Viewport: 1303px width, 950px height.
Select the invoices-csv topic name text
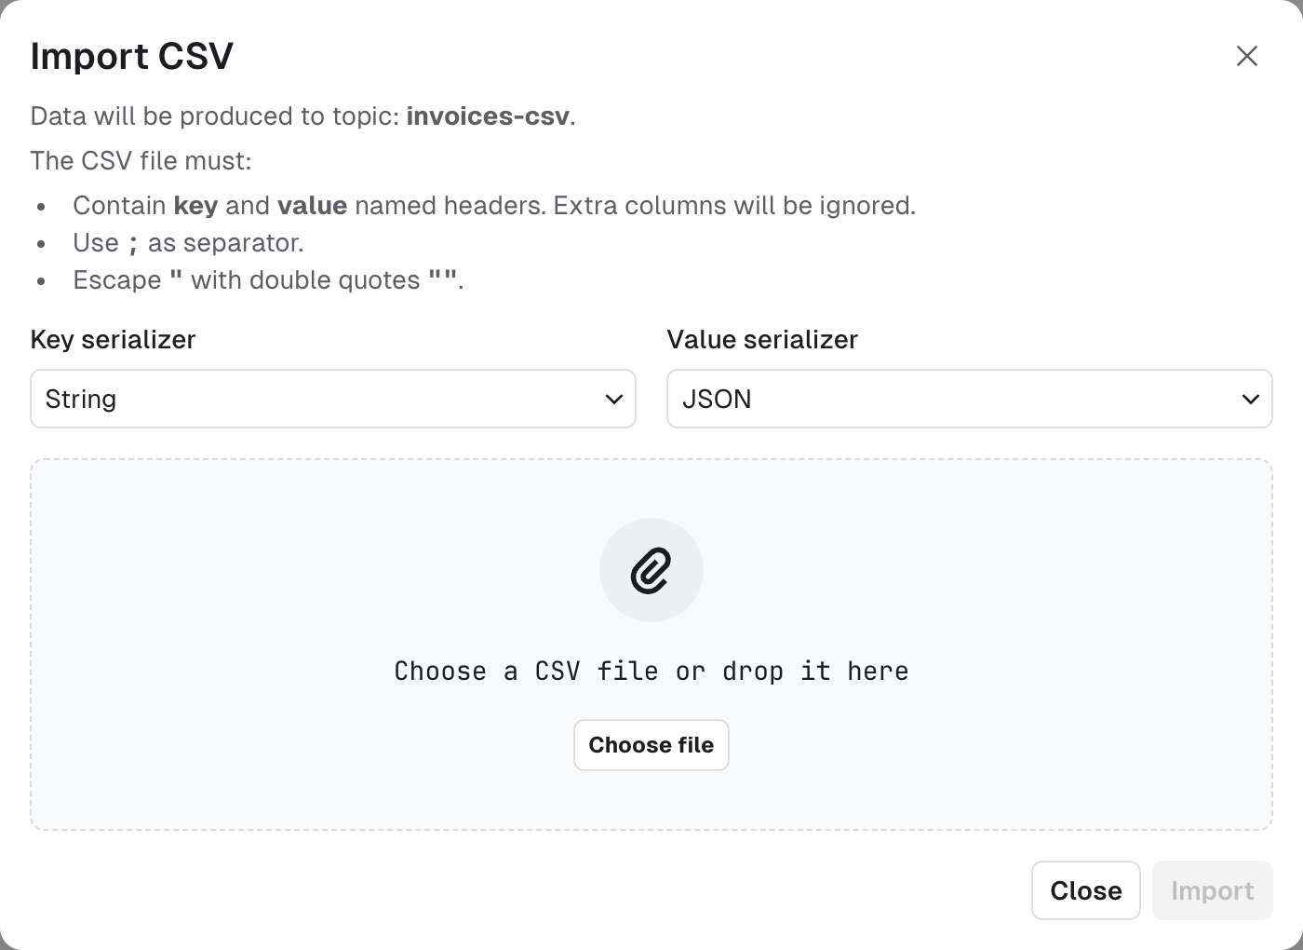point(488,116)
